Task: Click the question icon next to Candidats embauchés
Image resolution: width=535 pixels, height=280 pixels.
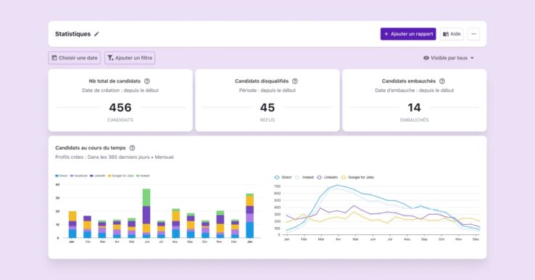Action: [442, 81]
